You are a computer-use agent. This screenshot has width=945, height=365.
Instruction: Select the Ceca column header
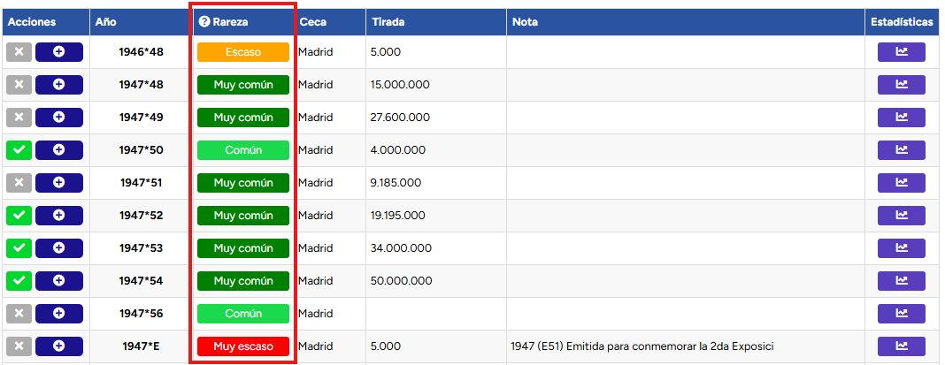(x=313, y=22)
